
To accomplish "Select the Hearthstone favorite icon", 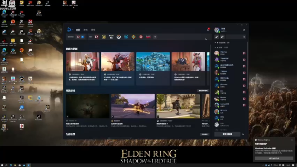I will point(134,37).
